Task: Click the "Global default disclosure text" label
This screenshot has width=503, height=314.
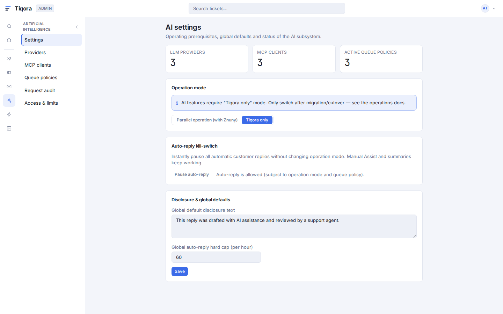Action: [x=203, y=210]
